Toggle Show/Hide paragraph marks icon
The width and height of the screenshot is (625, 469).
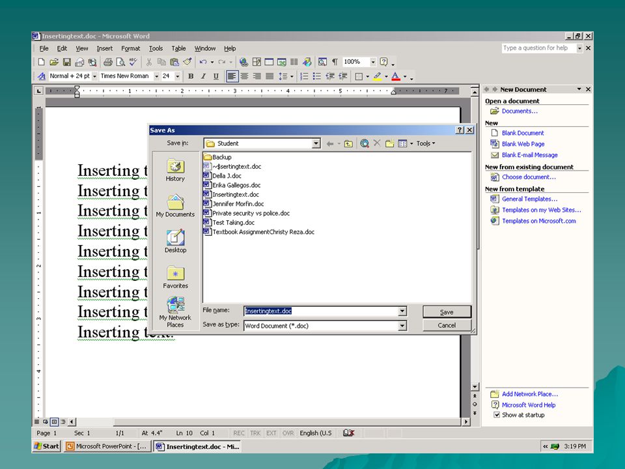click(335, 62)
